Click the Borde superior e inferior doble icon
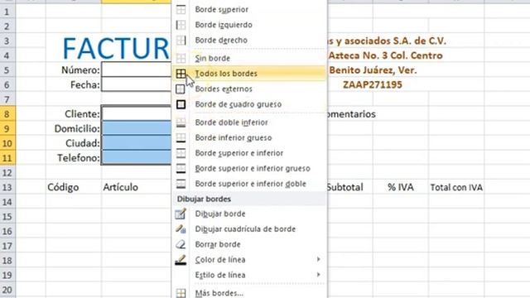The height and width of the screenshot is (298, 530). tap(181, 184)
